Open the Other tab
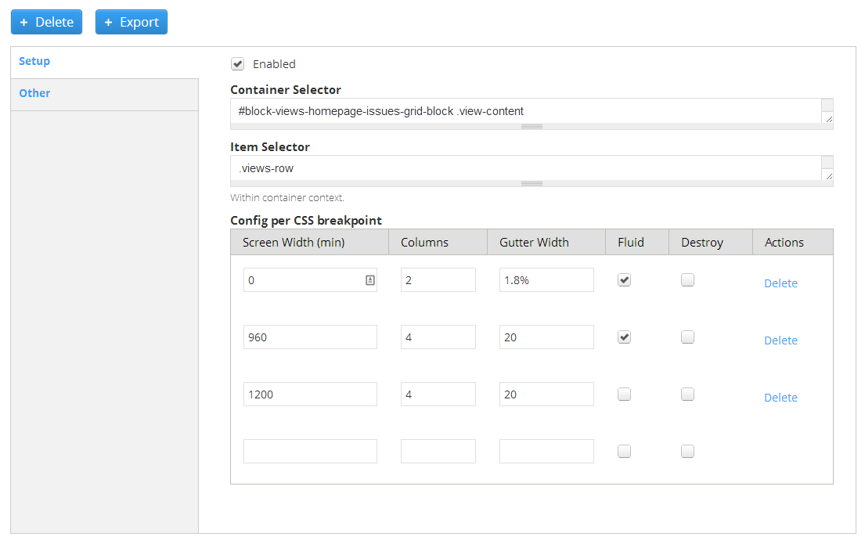 tap(34, 93)
